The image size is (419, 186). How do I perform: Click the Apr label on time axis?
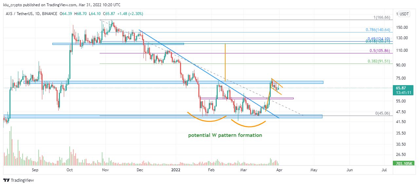(x=279, y=170)
